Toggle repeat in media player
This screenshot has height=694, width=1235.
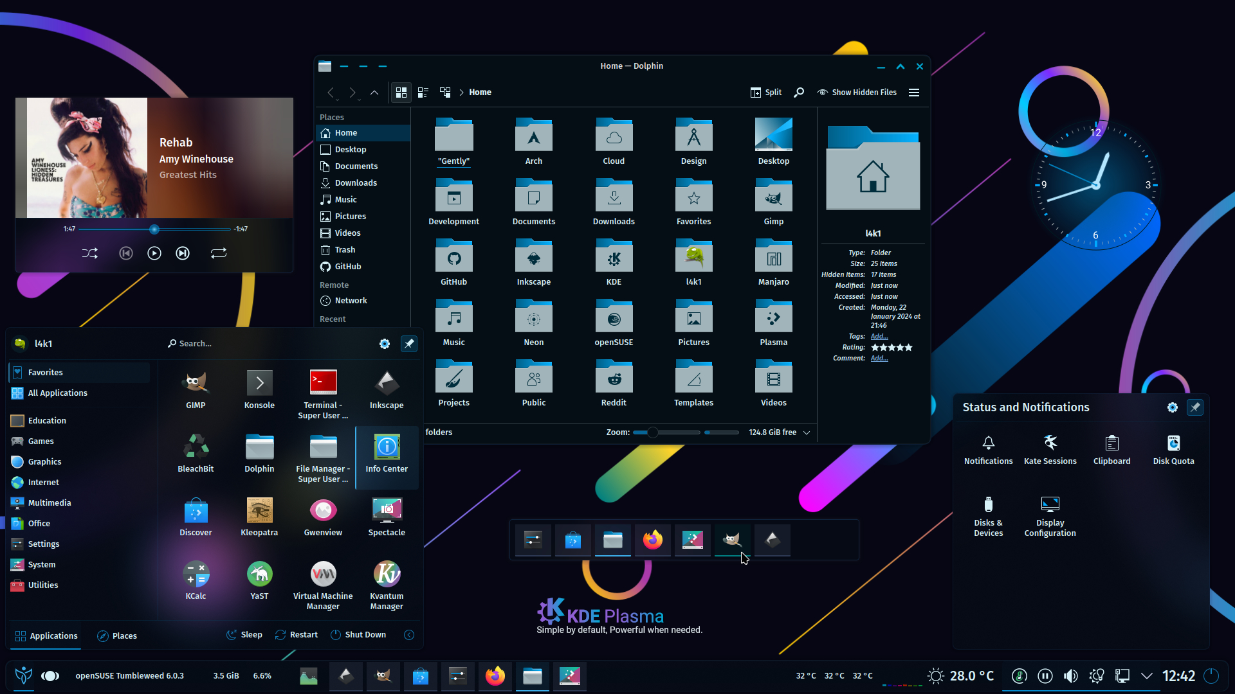[219, 253]
